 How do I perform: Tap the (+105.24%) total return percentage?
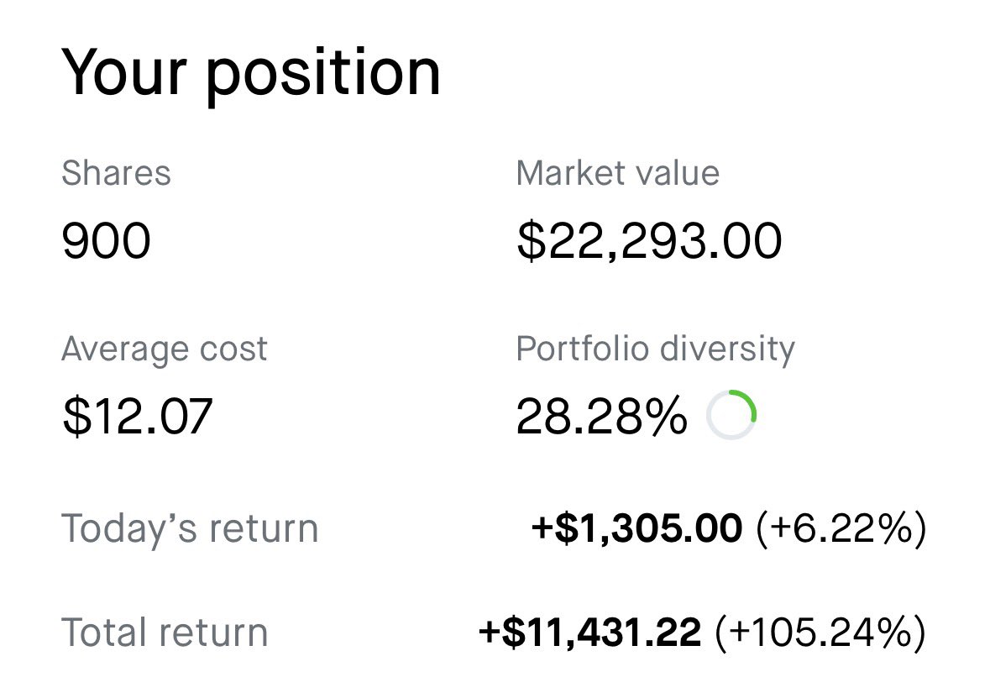(820, 633)
